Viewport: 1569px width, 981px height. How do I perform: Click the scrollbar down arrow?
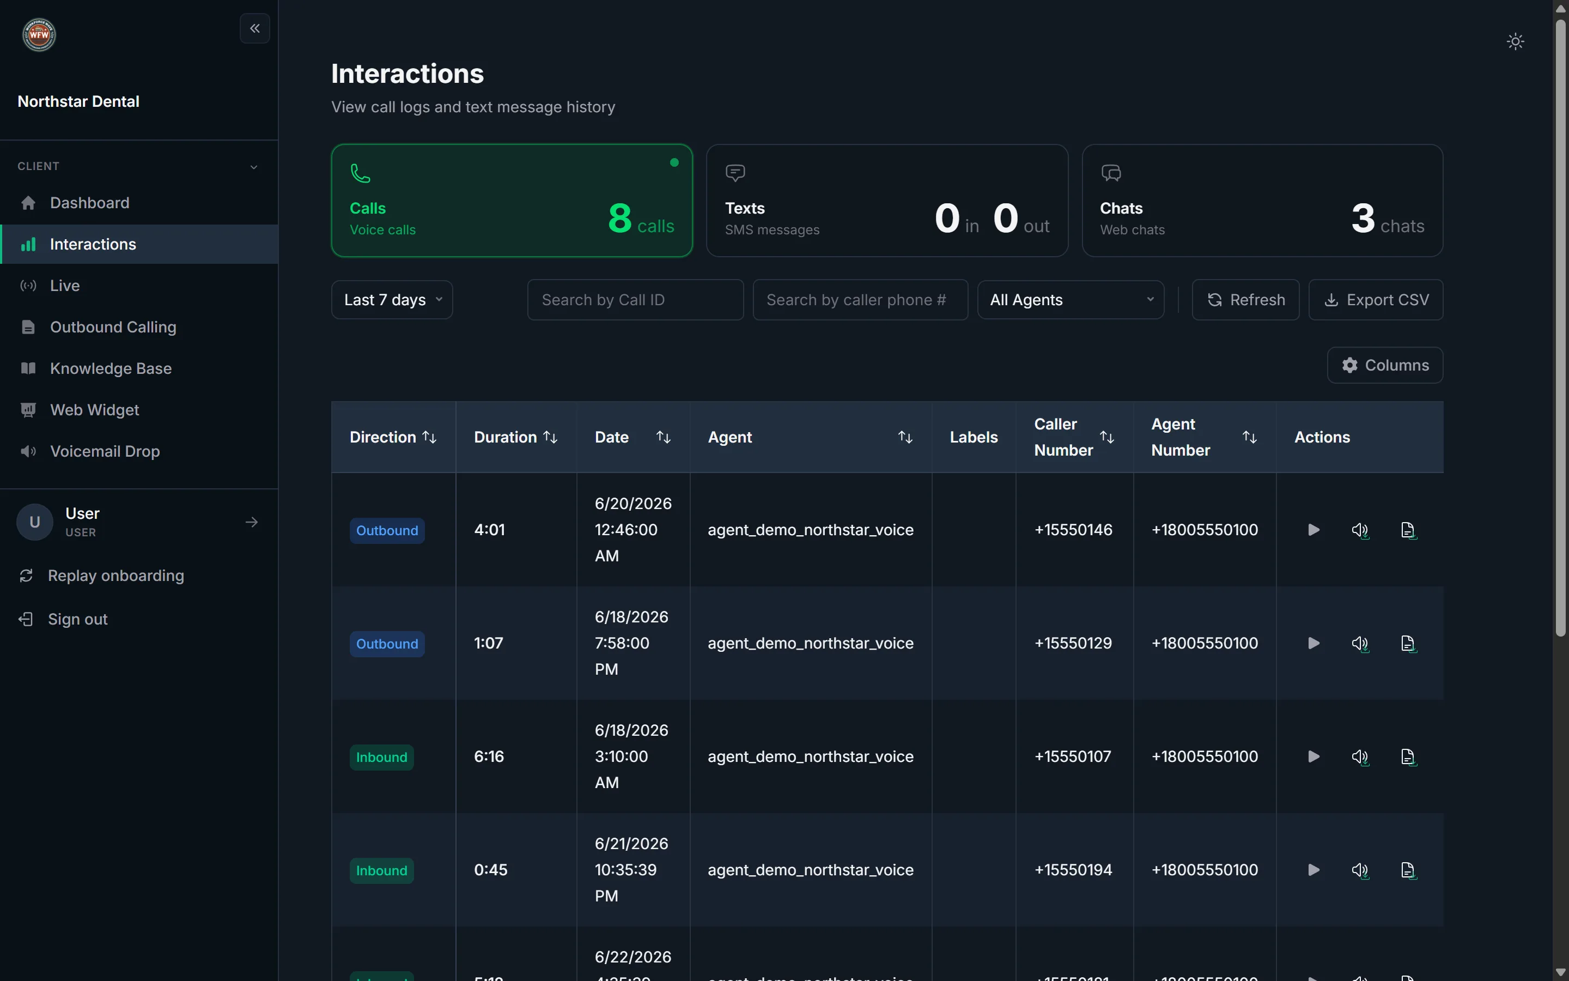[x=1561, y=972]
